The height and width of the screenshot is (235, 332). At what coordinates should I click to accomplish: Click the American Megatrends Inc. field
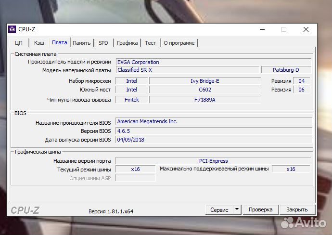[x=214, y=121]
